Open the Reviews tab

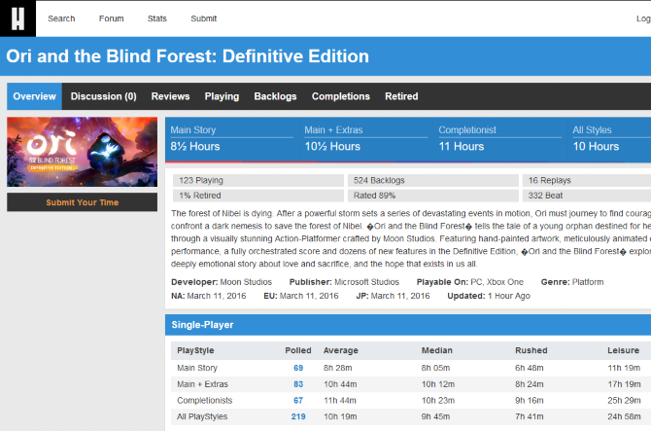point(170,96)
